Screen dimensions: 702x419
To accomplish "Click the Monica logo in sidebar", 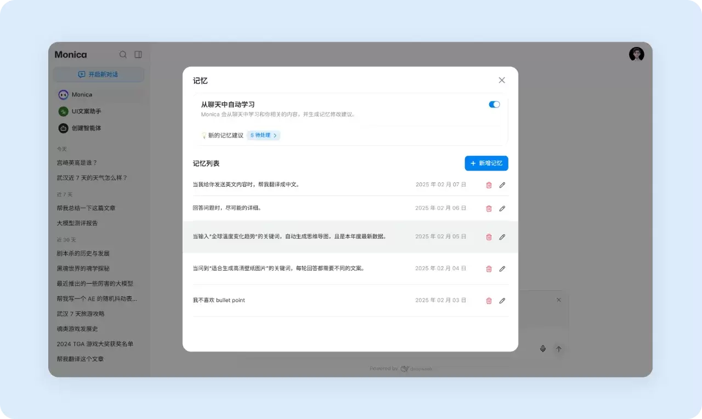I will pyautogui.click(x=71, y=55).
